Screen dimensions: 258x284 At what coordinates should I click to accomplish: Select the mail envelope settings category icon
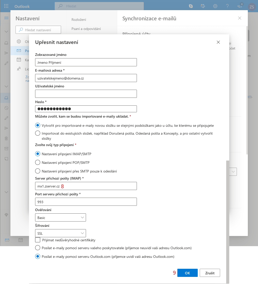click(x=19, y=51)
